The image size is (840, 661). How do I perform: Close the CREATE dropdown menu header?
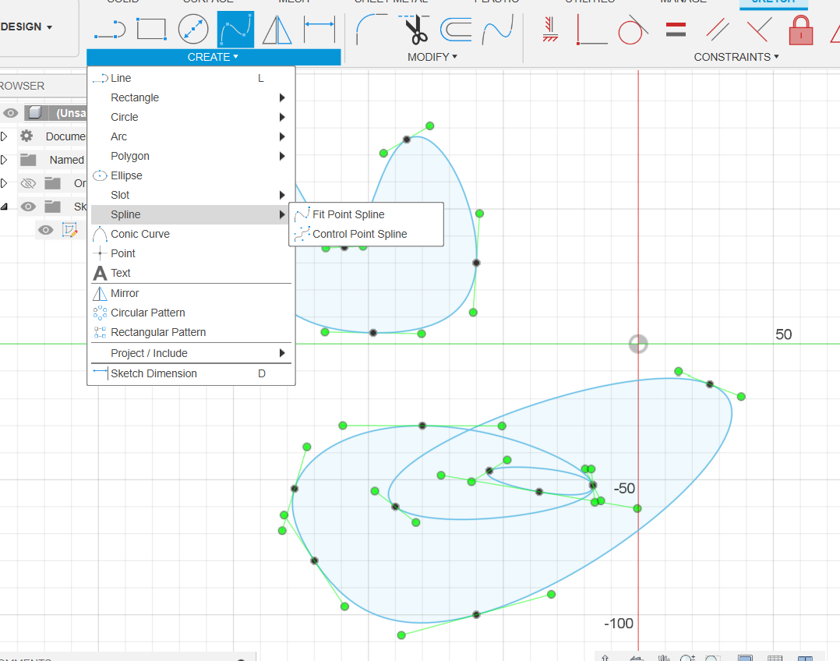214,57
